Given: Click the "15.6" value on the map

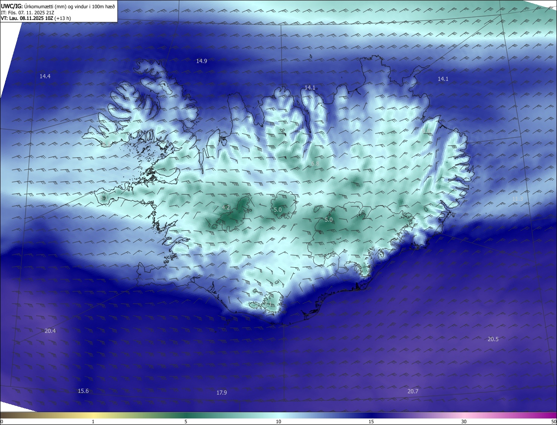Looking at the screenshot, I should click(83, 391).
